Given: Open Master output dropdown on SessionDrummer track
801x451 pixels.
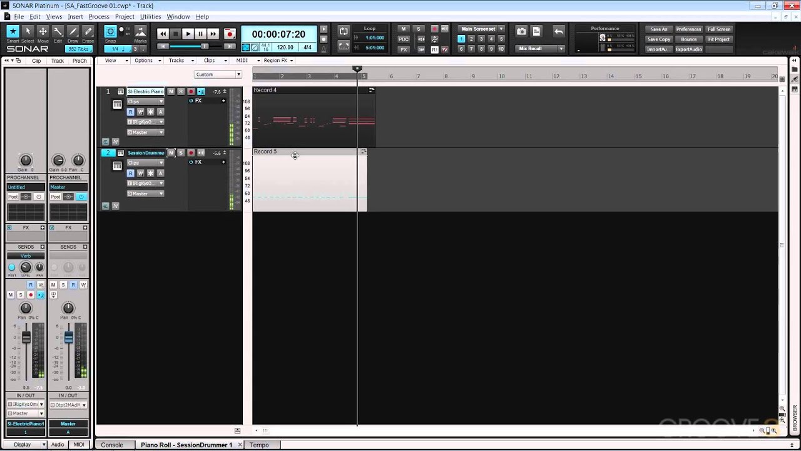Looking at the screenshot, I should click(x=145, y=194).
